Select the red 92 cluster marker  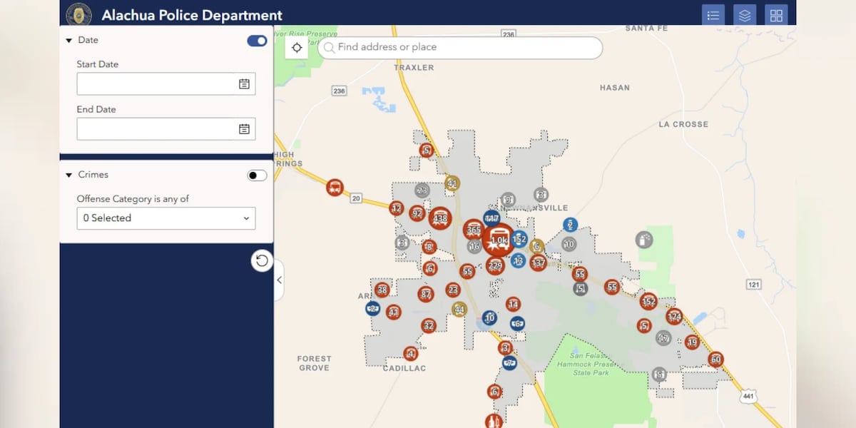tap(417, 213)
